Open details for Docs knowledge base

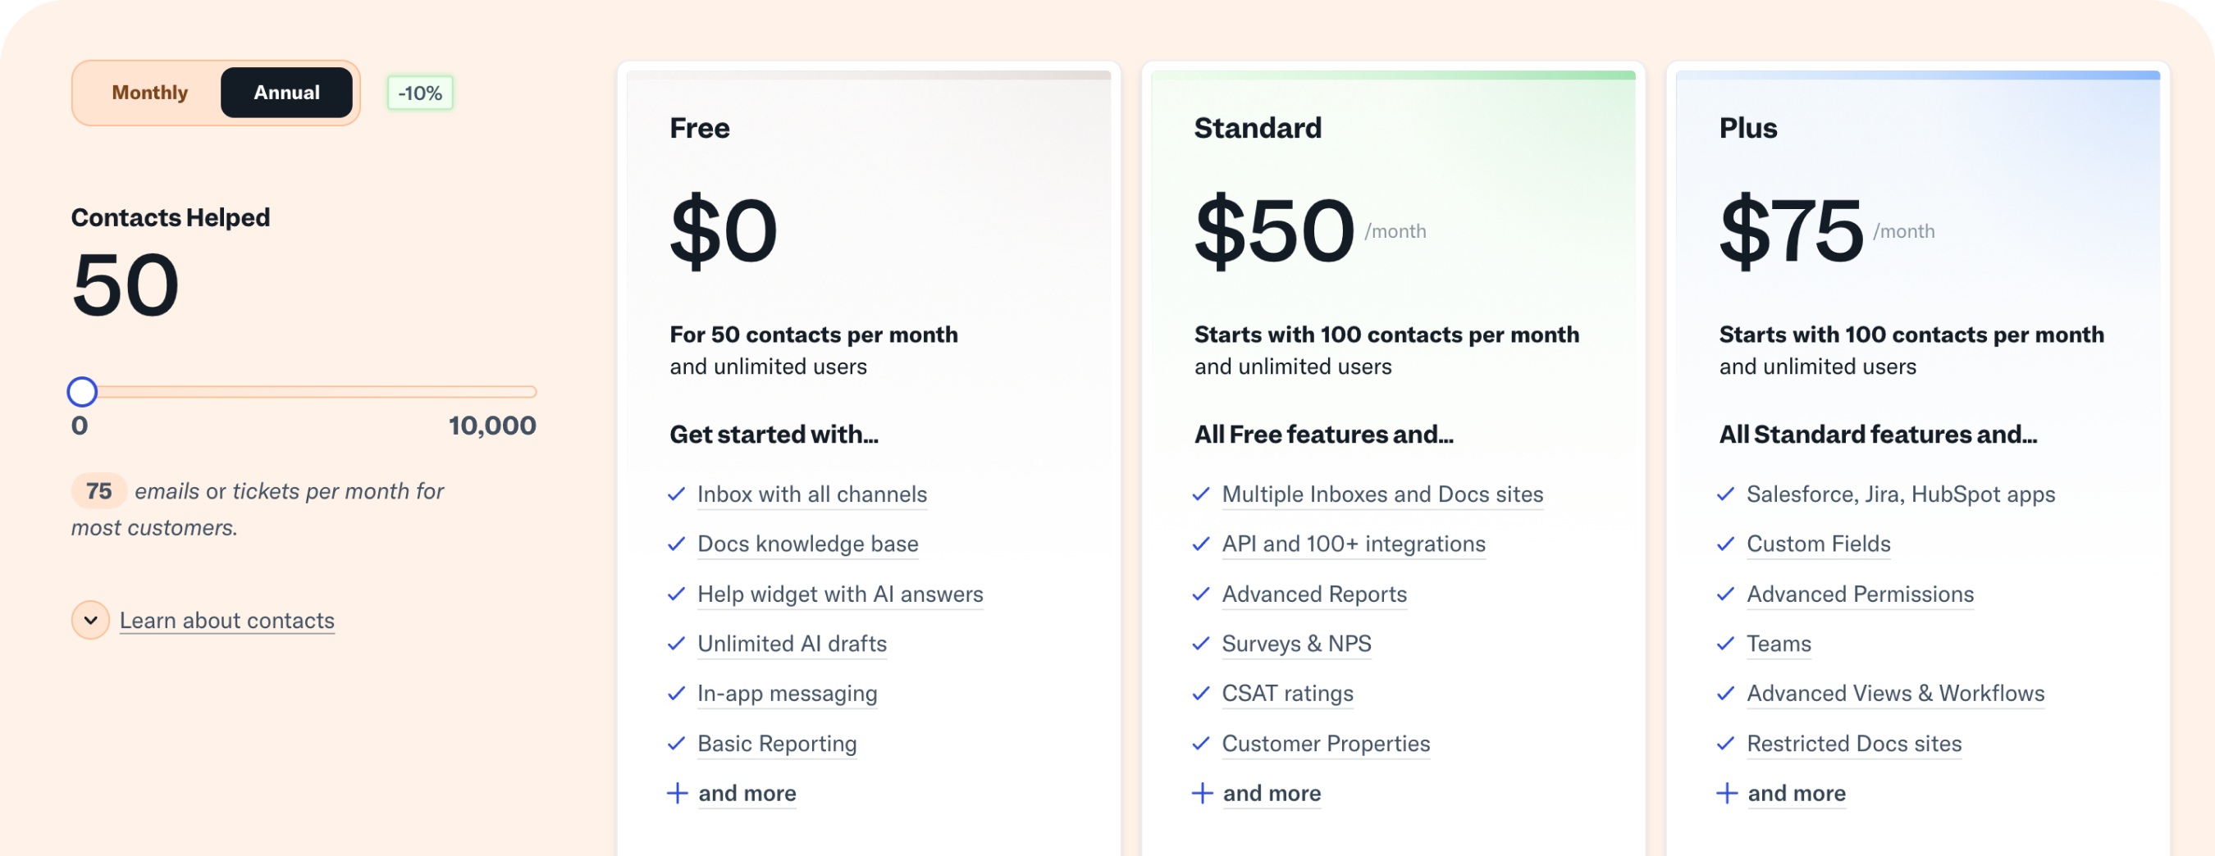point(806,544)
